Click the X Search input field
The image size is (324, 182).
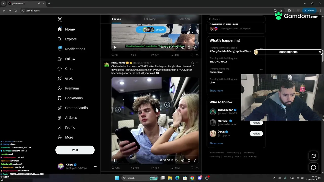click(x=236, y=19)
